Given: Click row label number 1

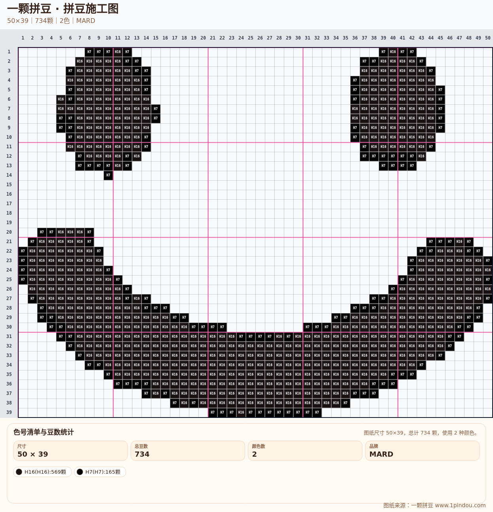Looking at the screenshot, I should tap(9, 52).
